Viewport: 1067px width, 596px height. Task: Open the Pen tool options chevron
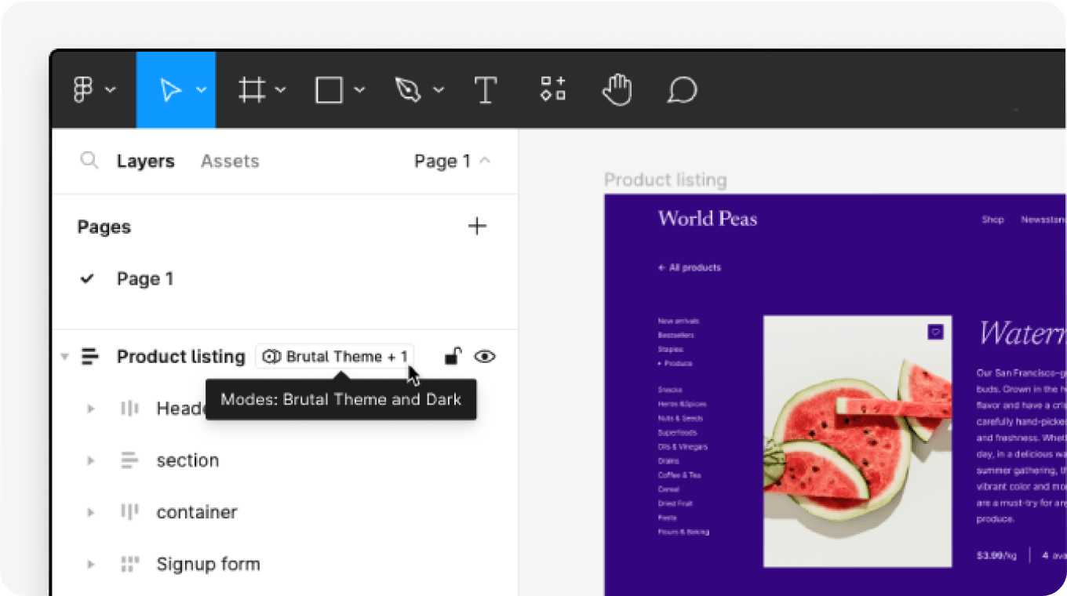tap(439, 90)
